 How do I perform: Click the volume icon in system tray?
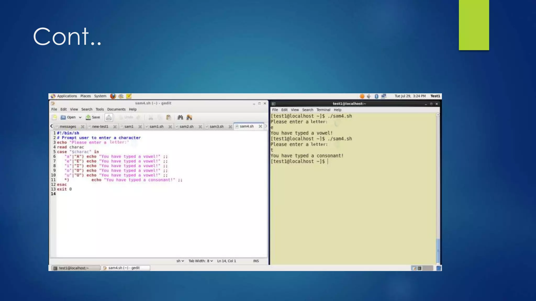pyautogui.click(x=369, y=96)
